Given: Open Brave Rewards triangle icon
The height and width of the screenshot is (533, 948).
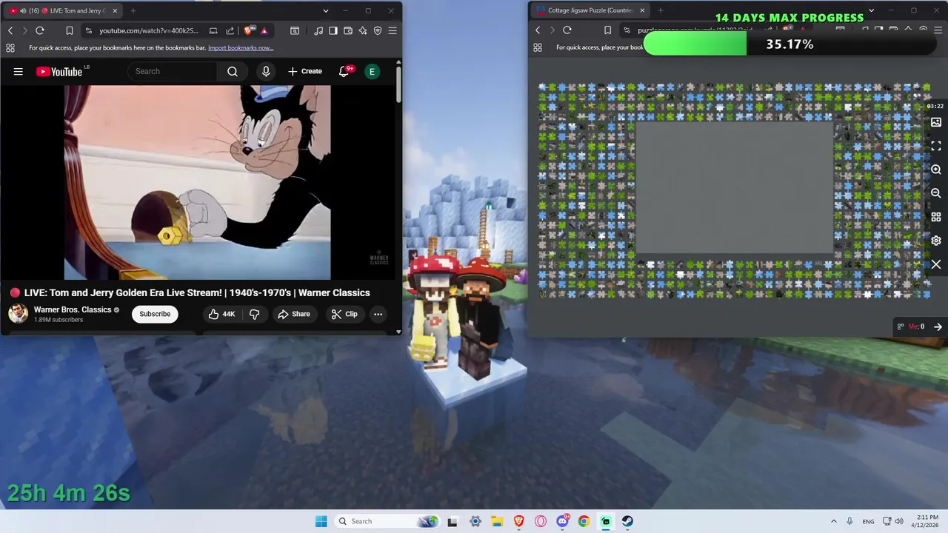Looking at the screenshot, I should 264,30.
